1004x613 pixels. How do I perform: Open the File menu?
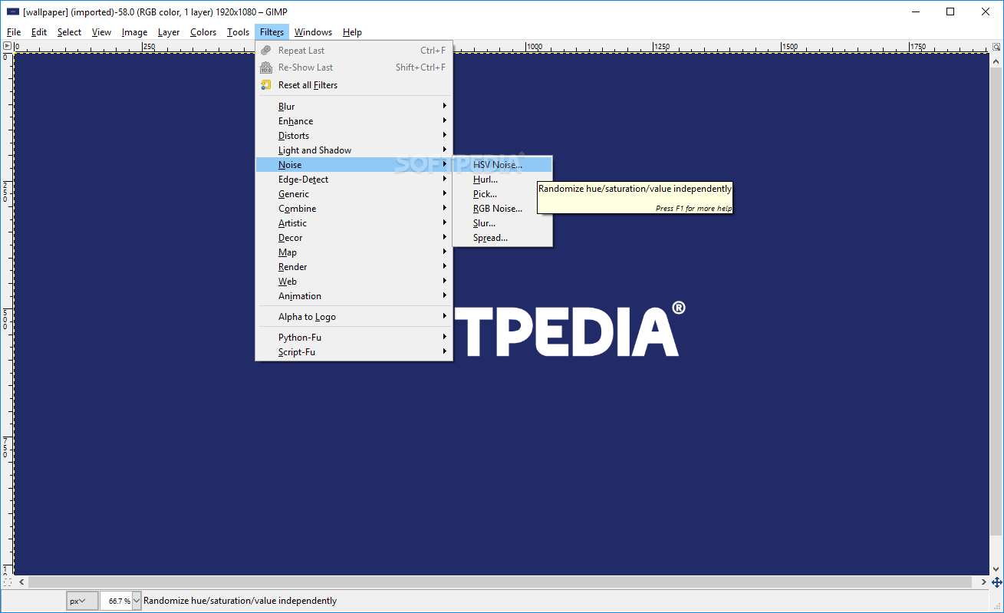(x=14, y=32)
